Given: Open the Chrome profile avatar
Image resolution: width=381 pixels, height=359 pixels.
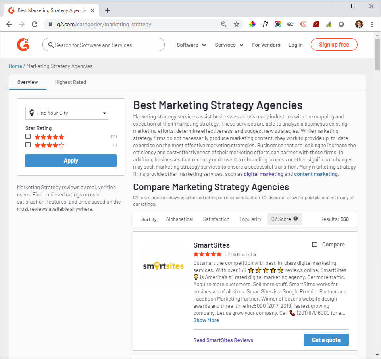Looking at the screenshot, I should click(359, 24).
